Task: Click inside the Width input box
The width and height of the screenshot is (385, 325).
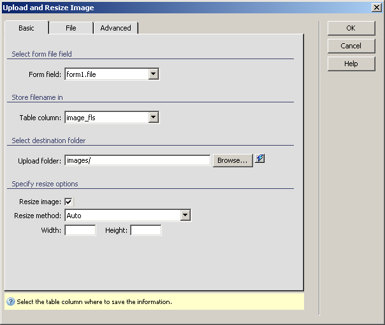Action: tap(80, 230)
